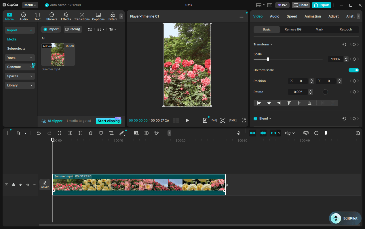365x229 pixels.
Task: Open the media sort dropdown
Action: [101, 29]
